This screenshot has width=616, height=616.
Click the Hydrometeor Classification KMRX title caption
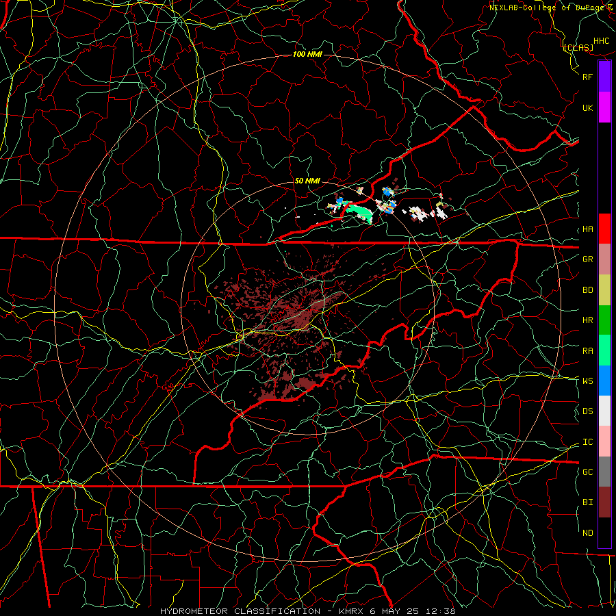point(307,611)
